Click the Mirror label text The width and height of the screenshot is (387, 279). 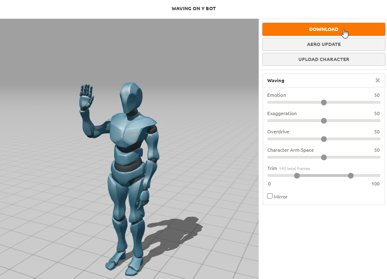281,197
